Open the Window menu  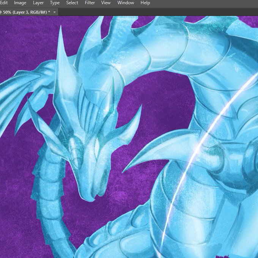click(x=126, y=3)
